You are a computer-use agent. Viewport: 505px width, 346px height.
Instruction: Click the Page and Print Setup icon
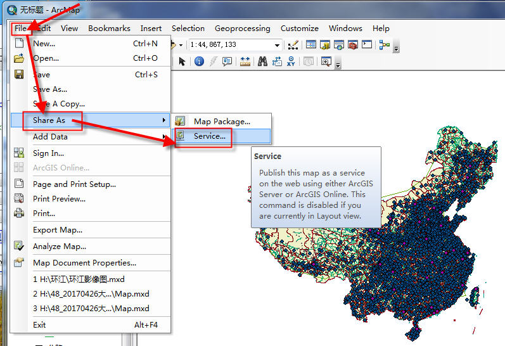click(19, 184)
